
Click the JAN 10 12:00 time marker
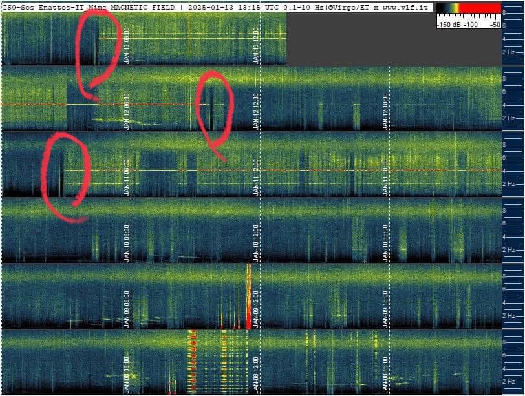[x=257, y=242]
